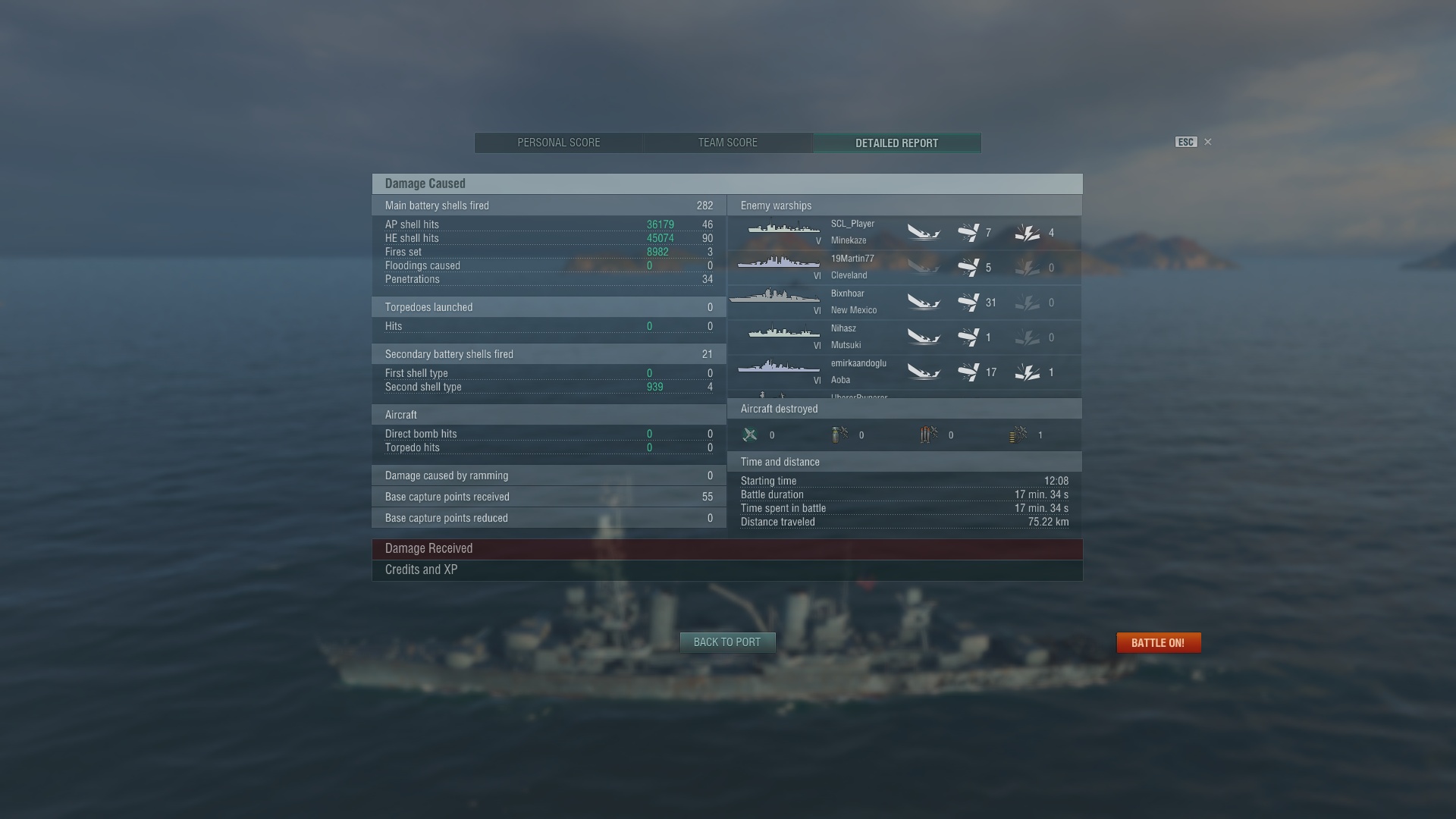The width and height of the screenshot is (1456, 819).
Task: Click the dive bomber destroyed icon
Action: pyautogui.click(x=839, y=435)
